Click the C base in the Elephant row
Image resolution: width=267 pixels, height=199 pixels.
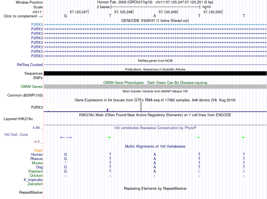pos(199,171)
